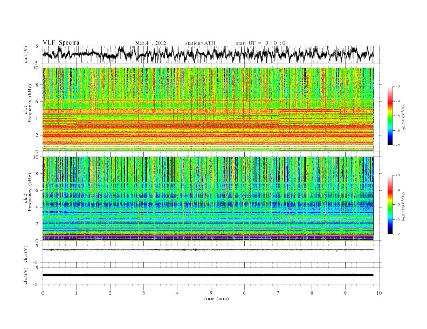Click the "-7" tick on ch.2 color bar

tap(398, 234)
